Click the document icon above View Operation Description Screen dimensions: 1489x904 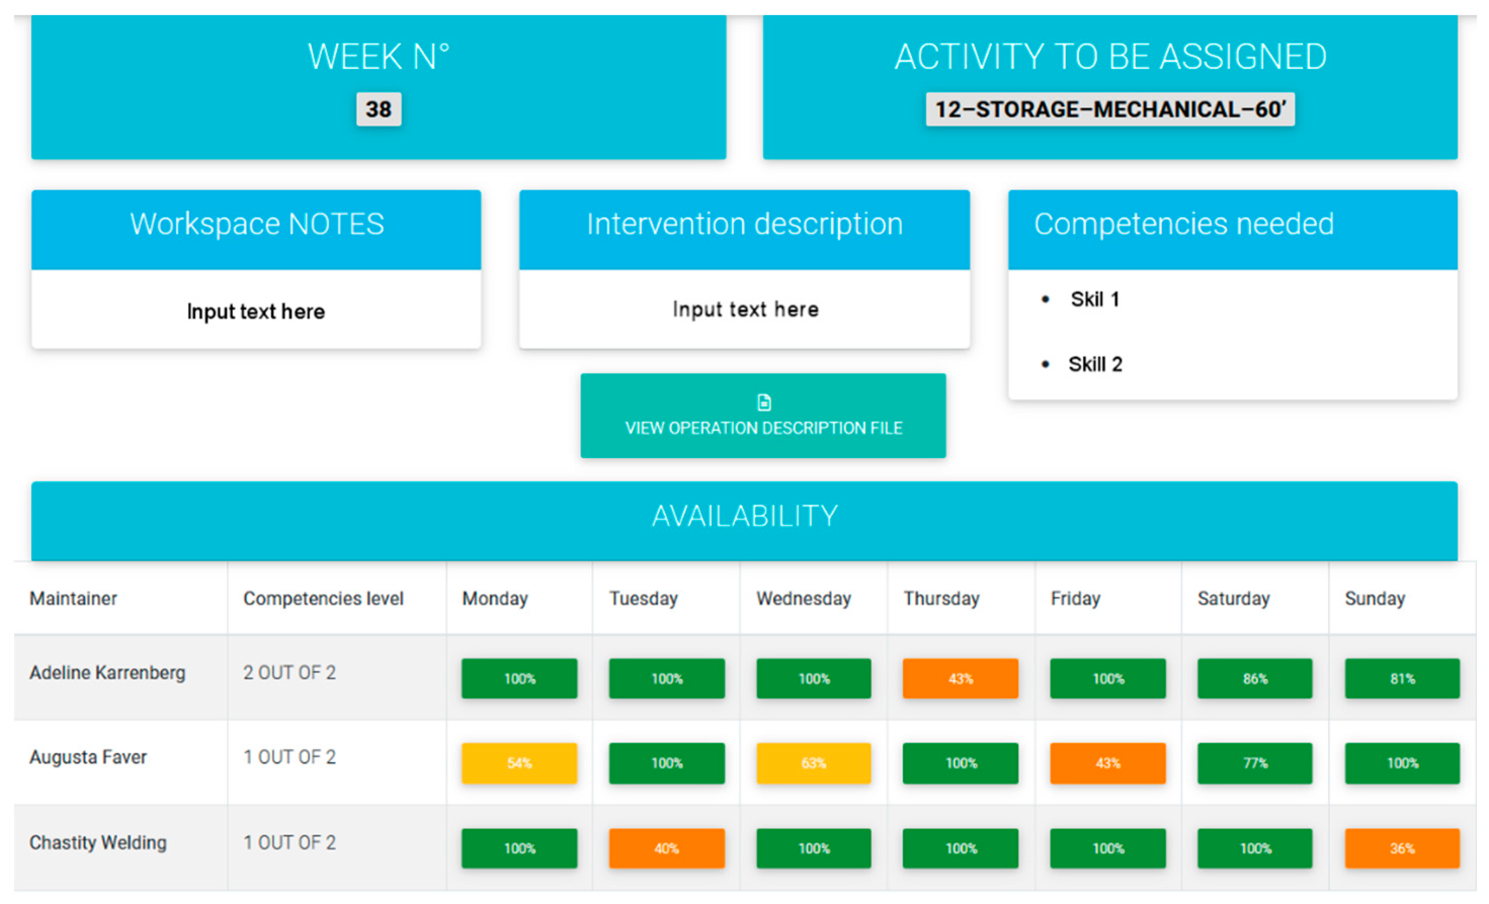[x=764, y=402]
